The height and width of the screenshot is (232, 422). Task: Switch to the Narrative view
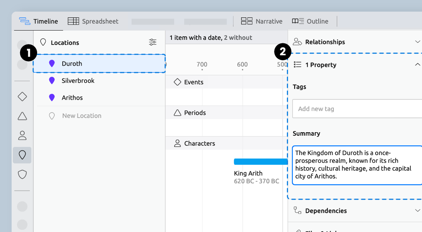(x=262, y=21)
